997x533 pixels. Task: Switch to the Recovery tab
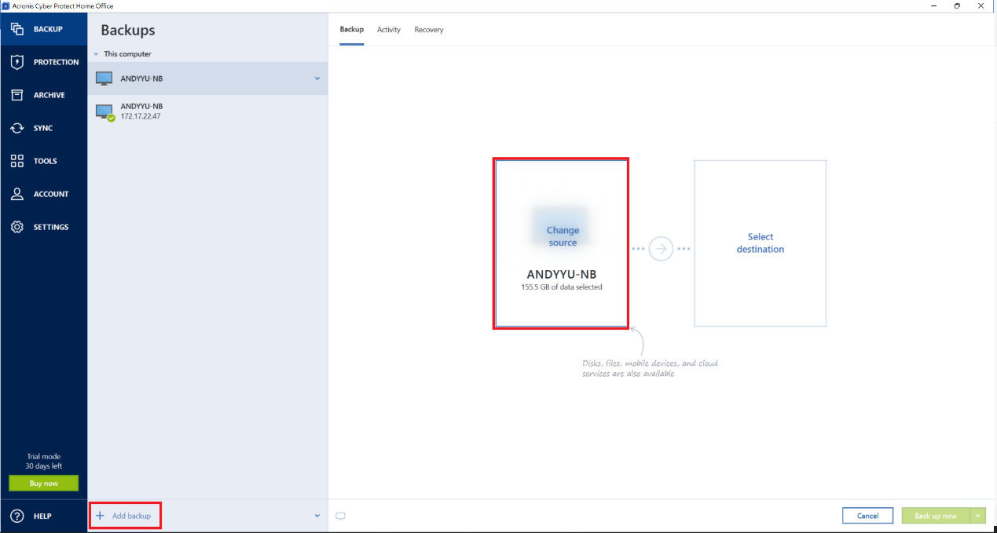tap(429, 30)
